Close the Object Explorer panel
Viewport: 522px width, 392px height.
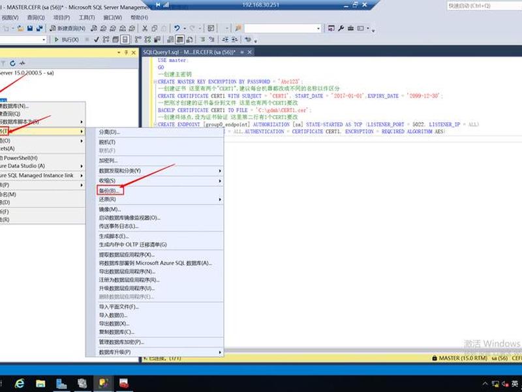coord(134,52)
